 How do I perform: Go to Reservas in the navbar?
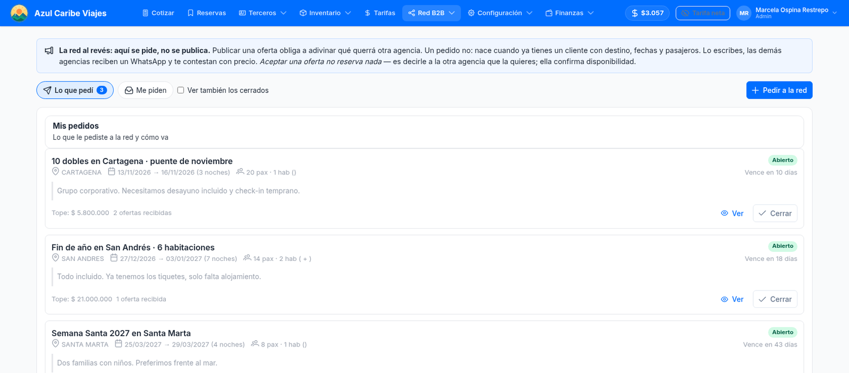point(206,13)
